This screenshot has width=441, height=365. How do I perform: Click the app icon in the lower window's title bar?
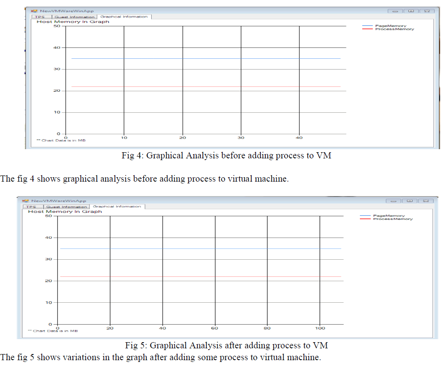(25, 200)
